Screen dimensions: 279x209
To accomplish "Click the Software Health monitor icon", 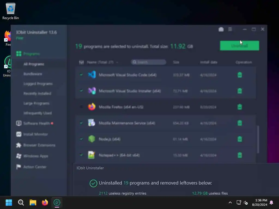I will (x=19, y=123).
